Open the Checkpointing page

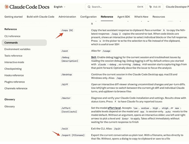(x=13, y=69)
